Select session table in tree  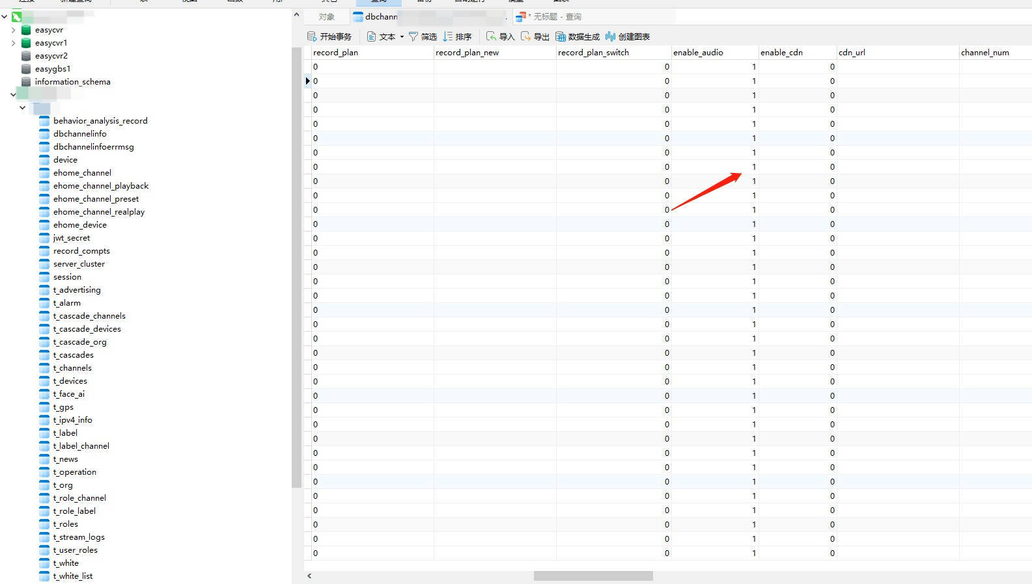coord(67,277)
